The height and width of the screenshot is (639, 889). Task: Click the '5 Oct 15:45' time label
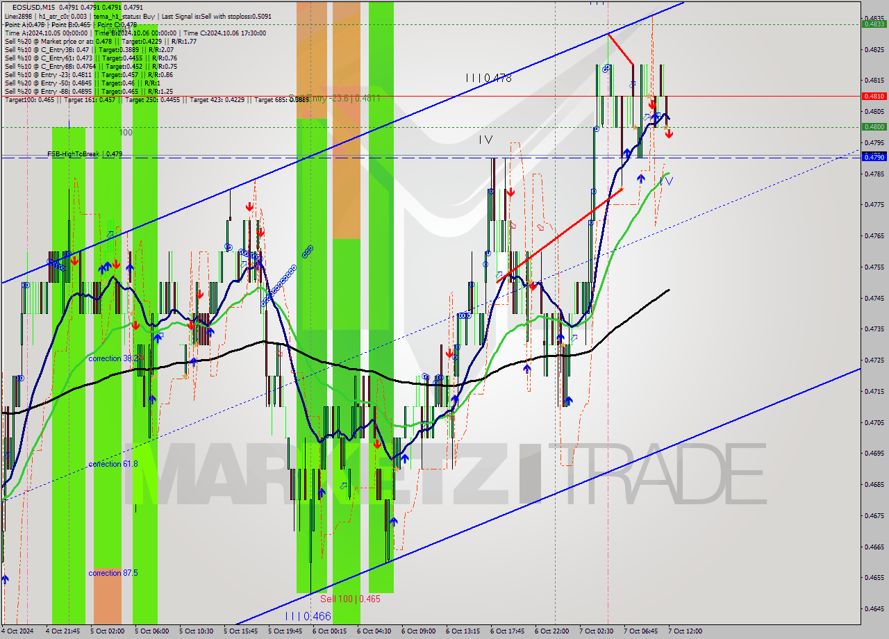pos(240,631)
